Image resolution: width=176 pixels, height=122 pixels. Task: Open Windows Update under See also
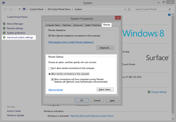click(15, 115)
